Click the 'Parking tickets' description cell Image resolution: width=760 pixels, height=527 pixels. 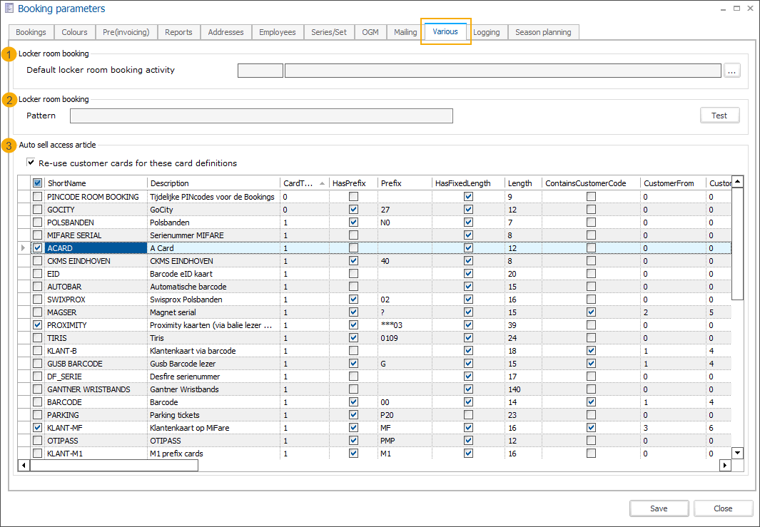(214, 415)
